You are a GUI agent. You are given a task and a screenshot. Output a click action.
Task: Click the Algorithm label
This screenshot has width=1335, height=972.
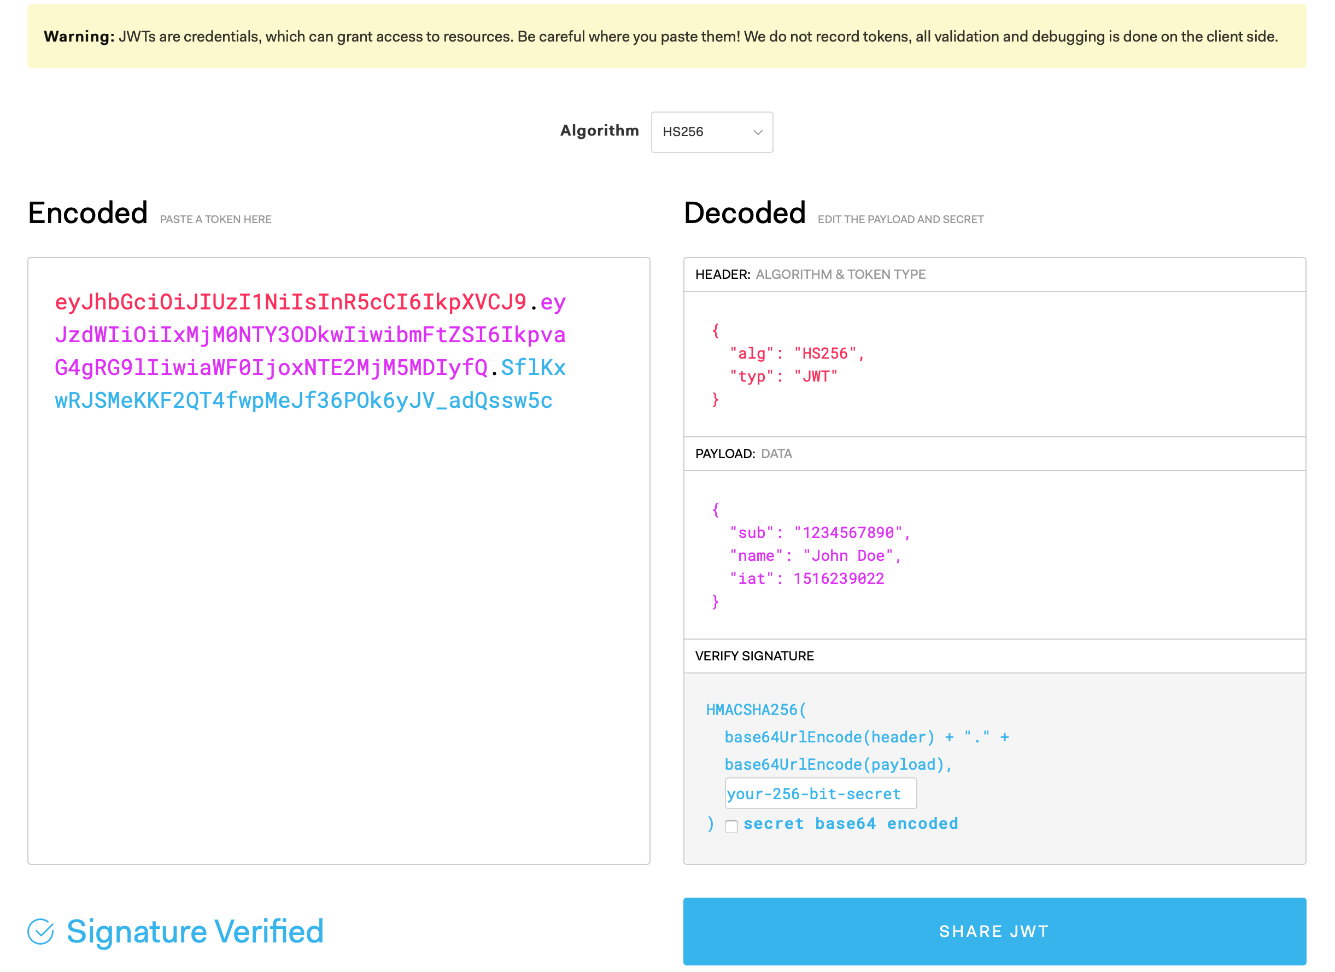[599, 131]
